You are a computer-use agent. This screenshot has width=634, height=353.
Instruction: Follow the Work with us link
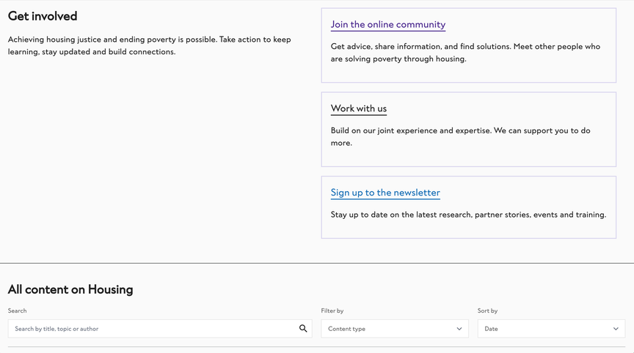pyautogui.click(x=358, y=108)
